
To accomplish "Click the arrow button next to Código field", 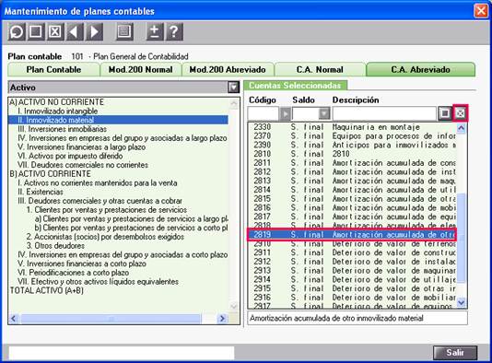I will point(285,113).
